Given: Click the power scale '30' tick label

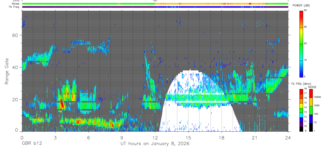Looking at the screenshot, I should 306,27.
